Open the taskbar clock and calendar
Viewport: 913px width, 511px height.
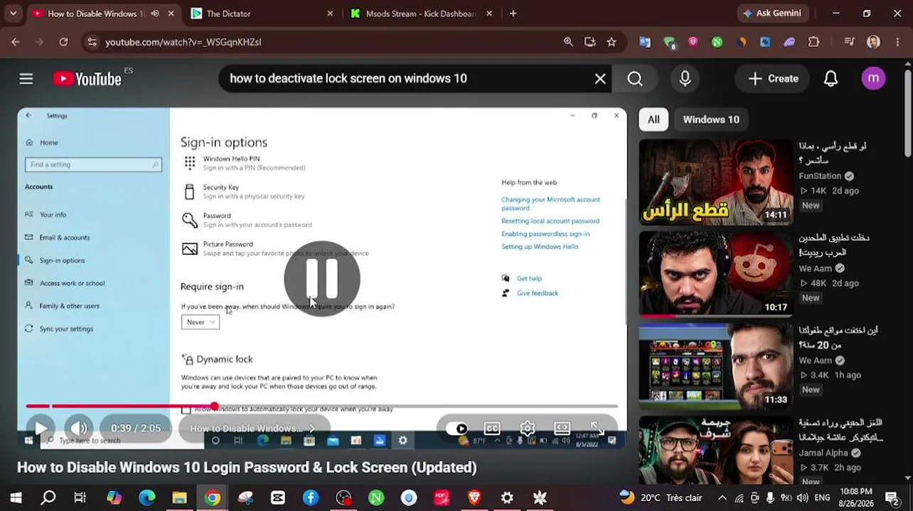click(x=855, y=498)
